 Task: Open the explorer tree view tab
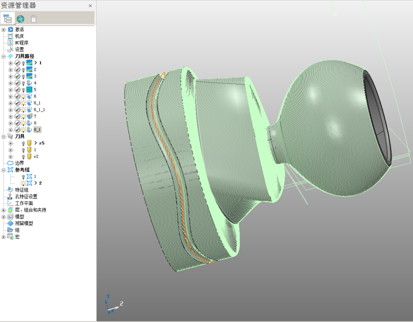(x=8, y=19)
